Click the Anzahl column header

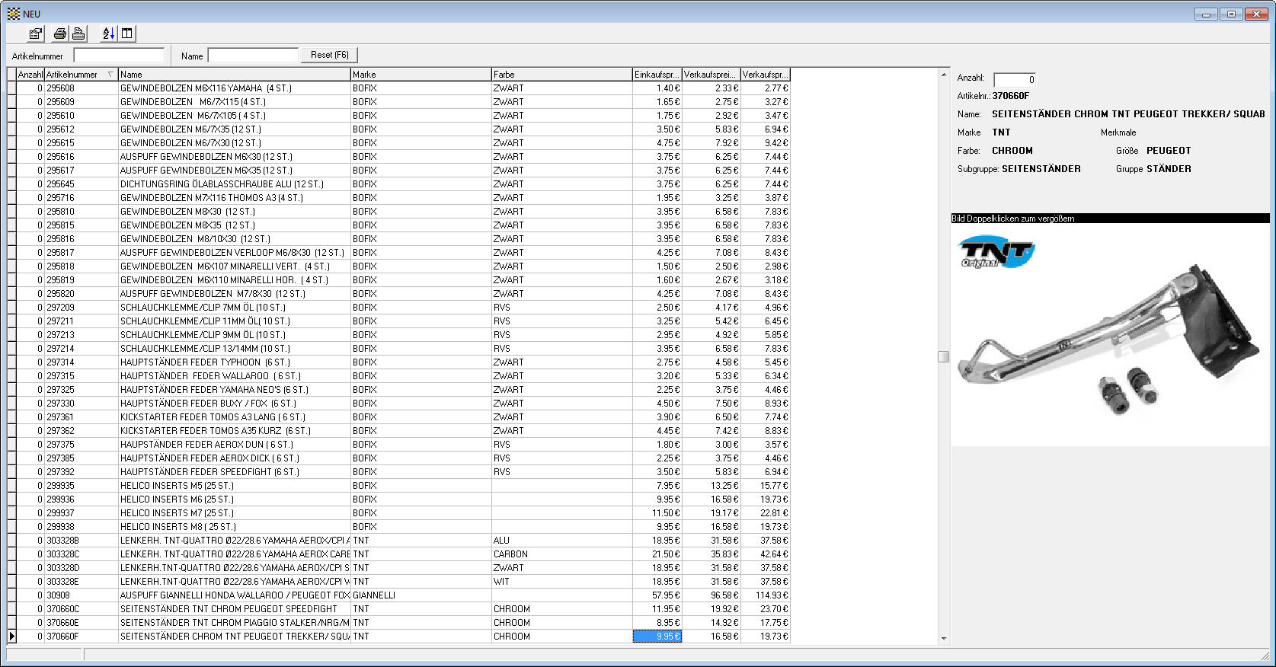(30, 75)
